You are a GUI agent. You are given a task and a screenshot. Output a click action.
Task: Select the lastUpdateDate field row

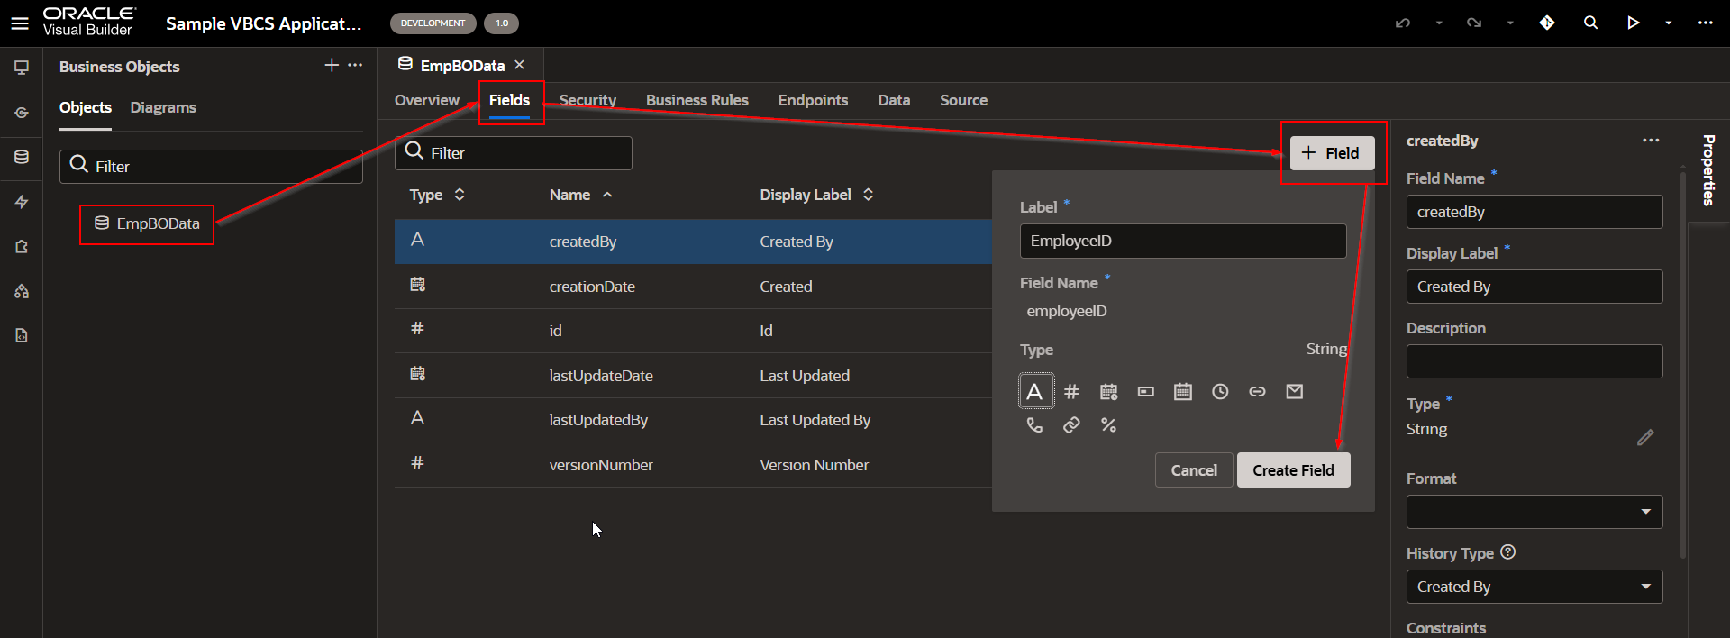tap(694, 376)
